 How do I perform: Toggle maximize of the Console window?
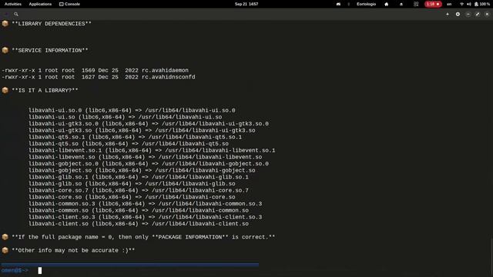(x=478, y=14)
